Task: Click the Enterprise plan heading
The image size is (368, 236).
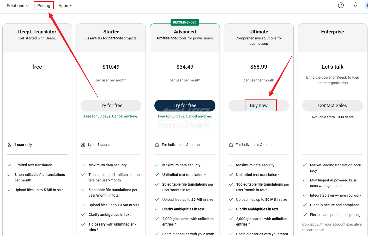Action: (x=333, y=32)
